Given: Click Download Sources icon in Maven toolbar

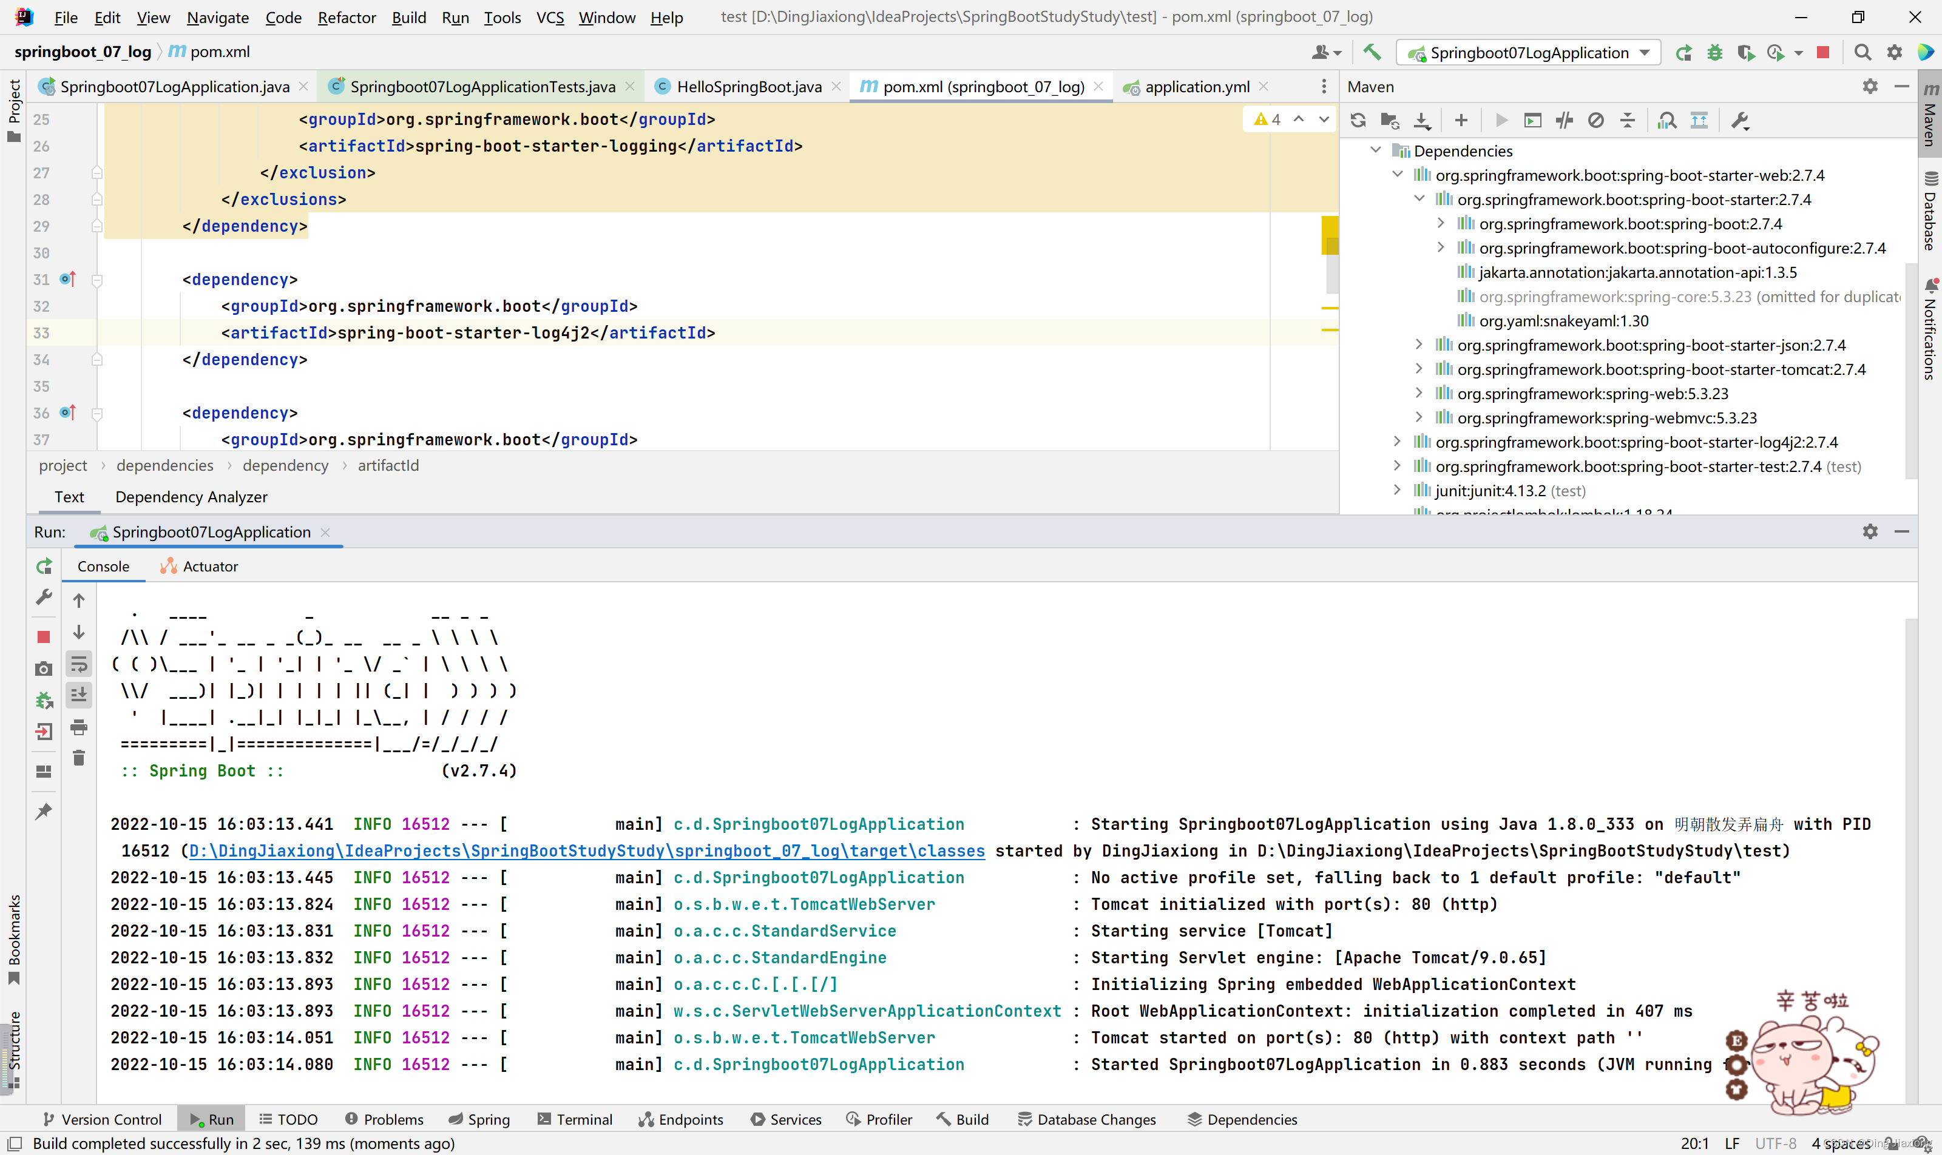Looking at the screenshot, I should pos(1423,121).
